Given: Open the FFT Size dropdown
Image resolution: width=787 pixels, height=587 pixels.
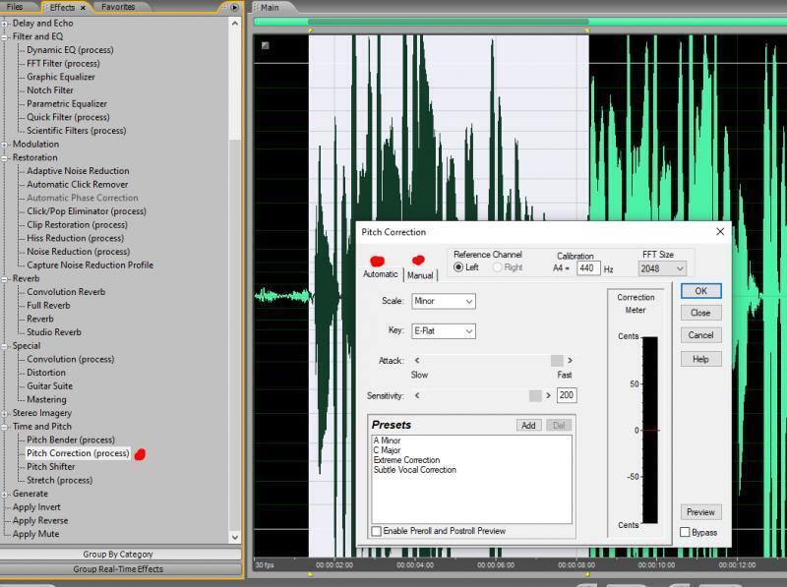Looking at the screenshot, I should (x=662, y=268).
